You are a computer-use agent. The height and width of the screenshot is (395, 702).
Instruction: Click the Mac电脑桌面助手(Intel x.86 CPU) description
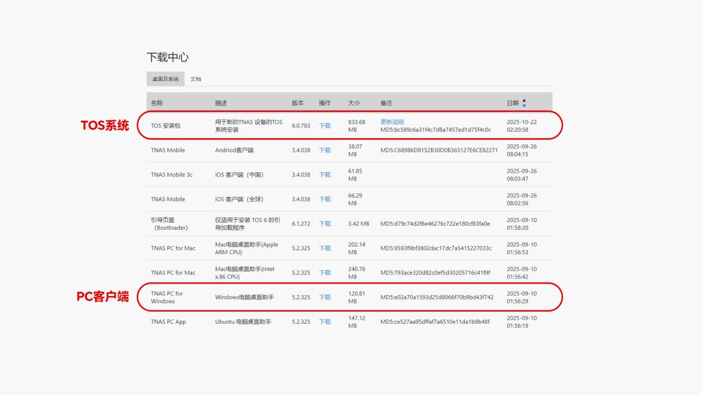point(245,273)
